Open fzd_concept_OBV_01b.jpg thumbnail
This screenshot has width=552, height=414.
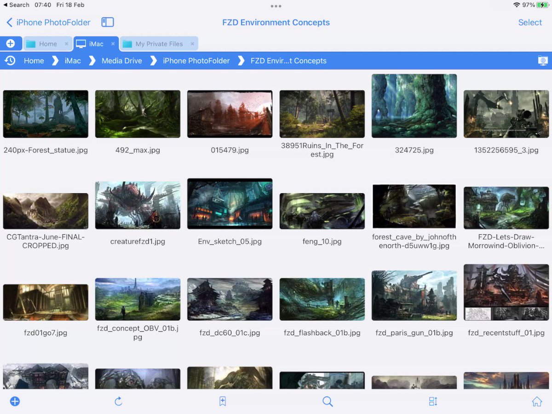coord(138,299)
